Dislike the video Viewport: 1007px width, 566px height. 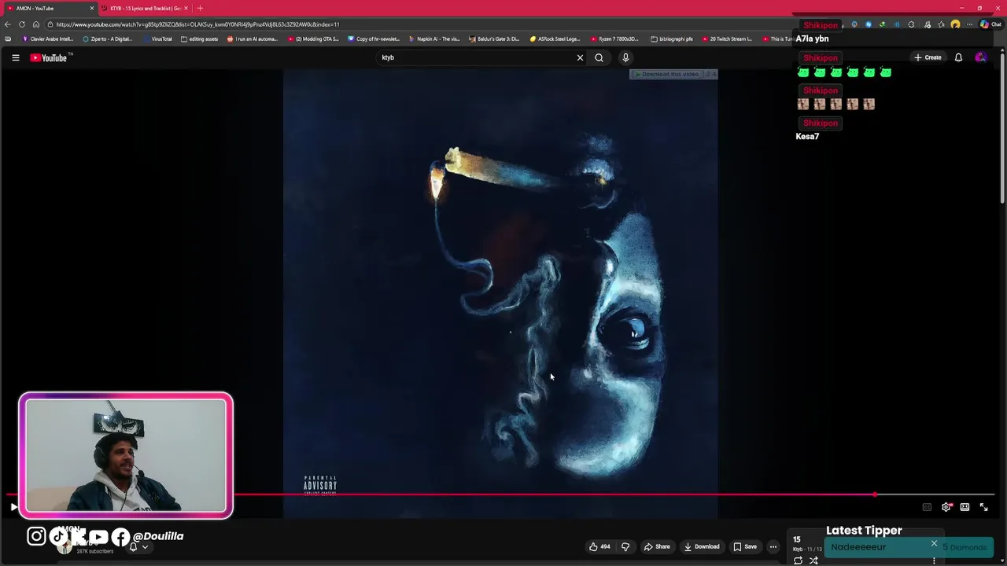[625, 546]
